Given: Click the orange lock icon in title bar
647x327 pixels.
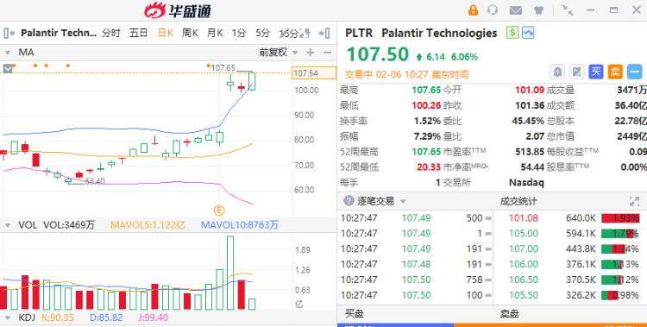Looking at the screenshot, I should point(473,9).
